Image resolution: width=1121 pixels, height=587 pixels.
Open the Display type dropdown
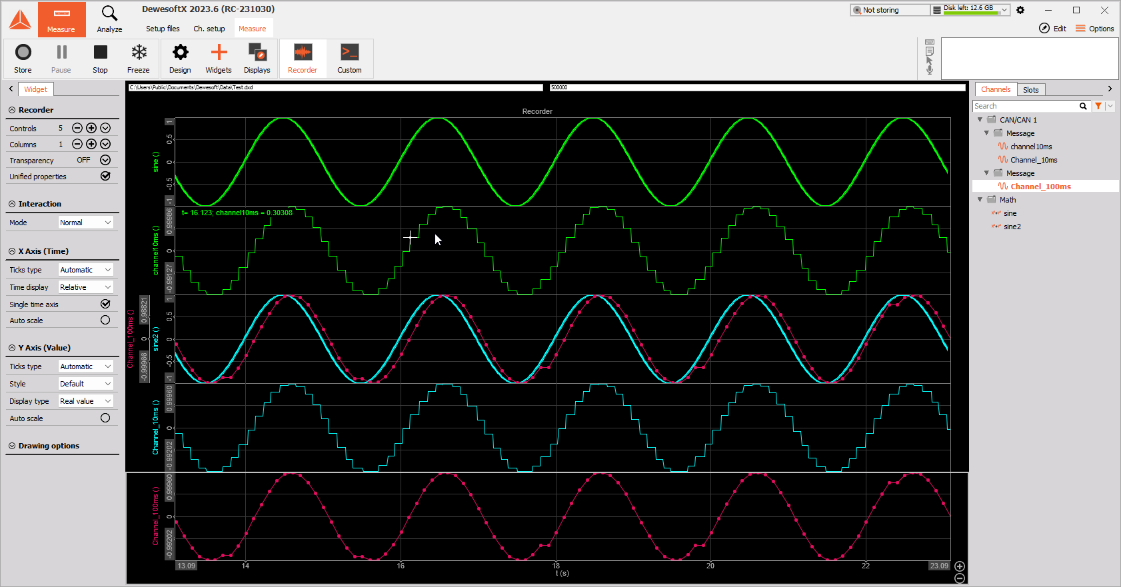point(86,401)
